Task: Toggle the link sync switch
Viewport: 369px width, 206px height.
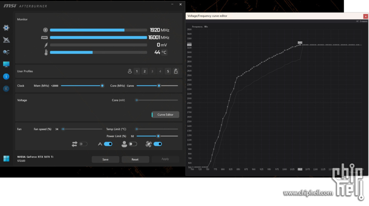Action: [x=83, y=144]
